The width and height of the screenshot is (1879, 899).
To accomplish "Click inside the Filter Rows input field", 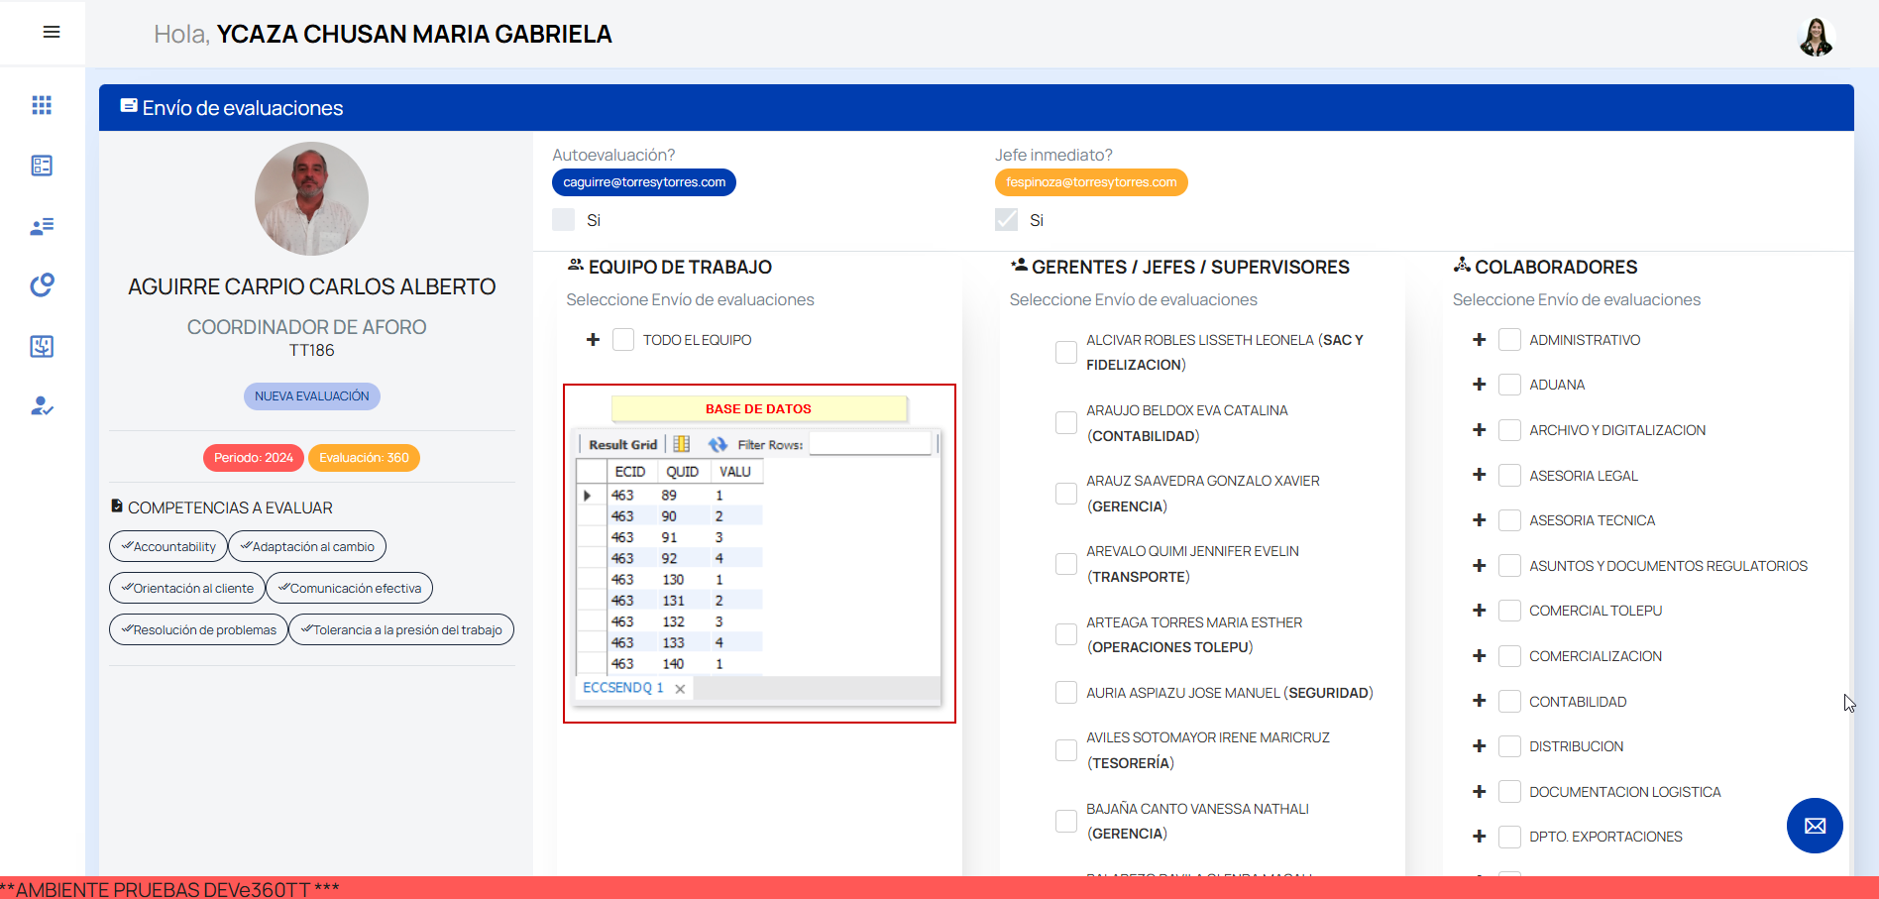I will coord(870,443).
